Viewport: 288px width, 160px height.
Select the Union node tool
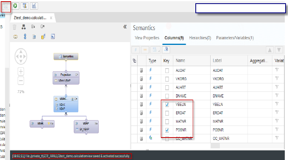tap(25, 36)
